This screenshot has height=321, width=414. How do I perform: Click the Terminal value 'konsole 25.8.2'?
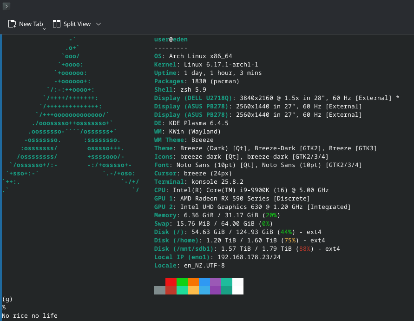tap(217, 182)
